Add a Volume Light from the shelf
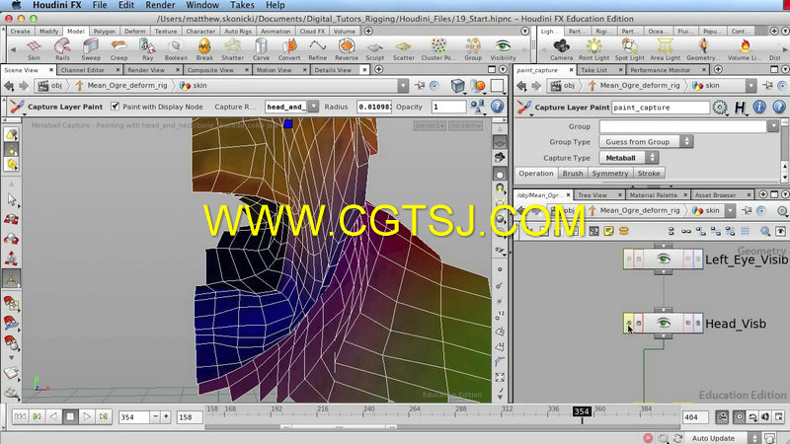The height and width of the screenshot is (444, 790). [745, 49]
